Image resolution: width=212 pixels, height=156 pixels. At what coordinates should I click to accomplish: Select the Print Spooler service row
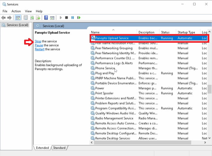(104, 93)
